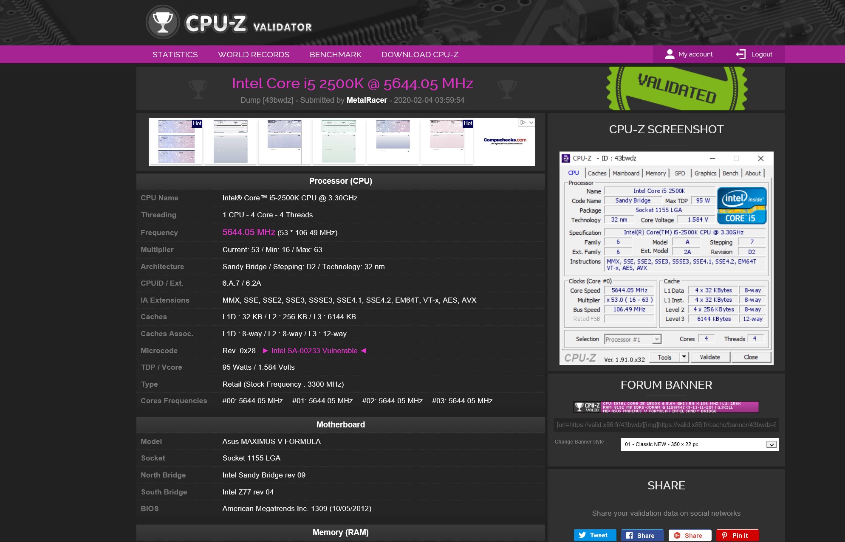Click the Intel Core i5 inside badge
The image size is (845, 542).
[x=742, y=206]
